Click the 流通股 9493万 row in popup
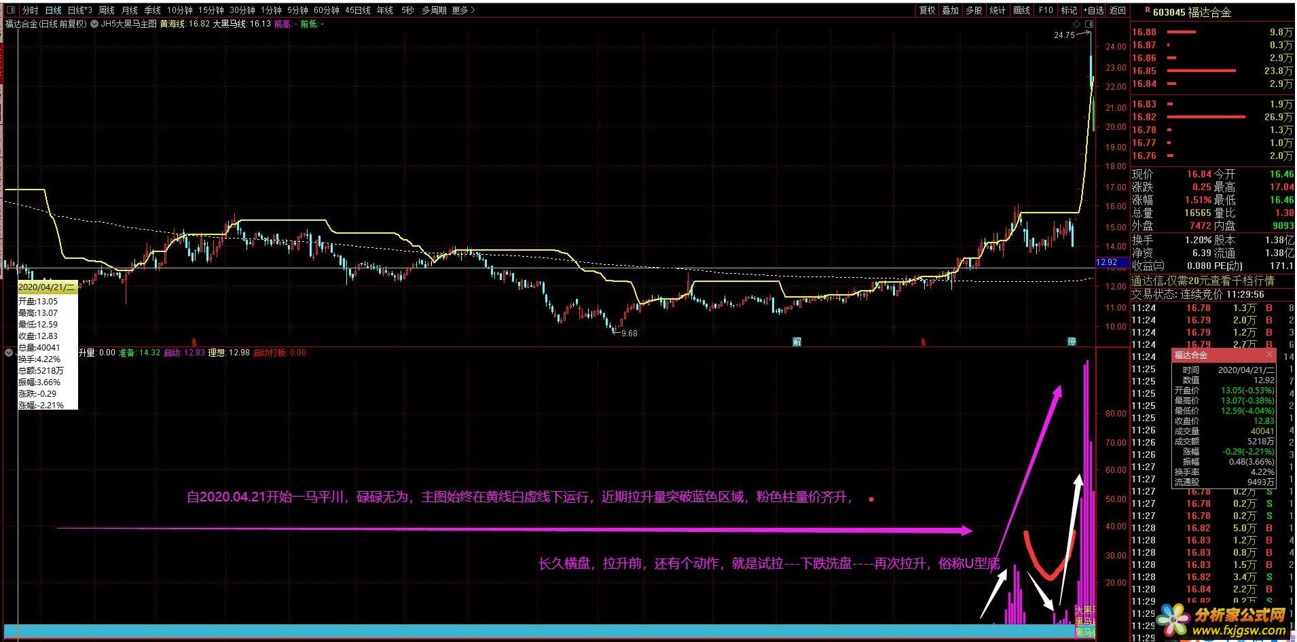This screenshot has width=1297, height=642. pos(1224,482)
